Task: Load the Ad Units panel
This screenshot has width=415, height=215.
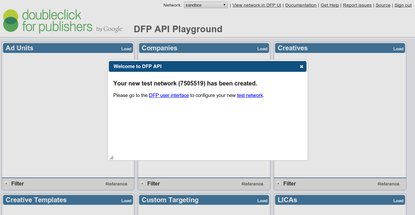Action: click(126, 49)
